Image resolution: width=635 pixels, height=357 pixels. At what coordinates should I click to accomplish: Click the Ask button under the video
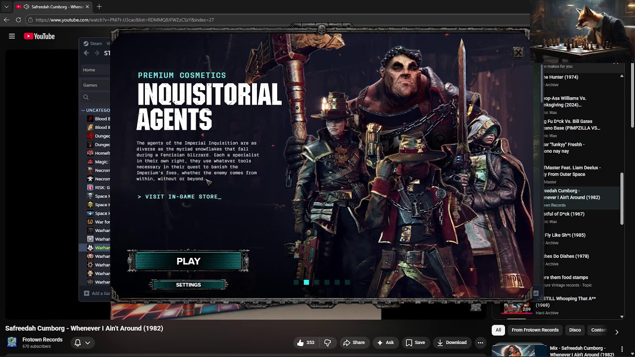[385, 343]
